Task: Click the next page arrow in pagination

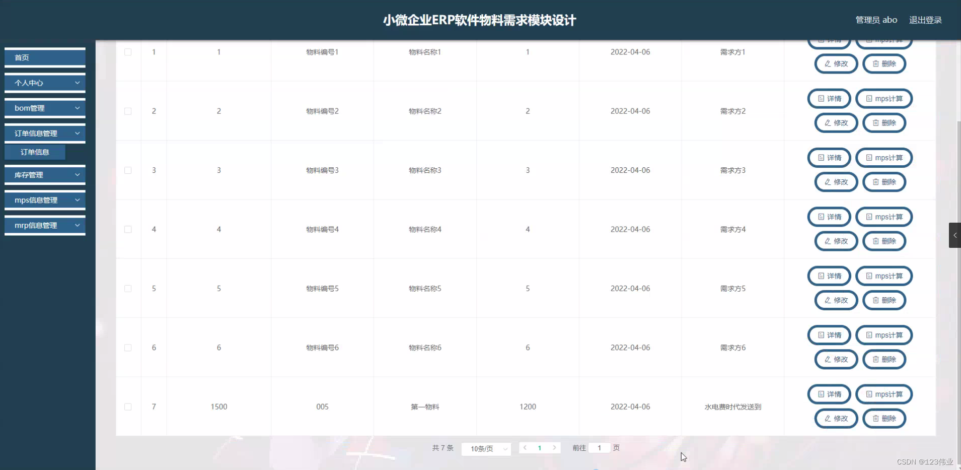Action: pos(554,447)
